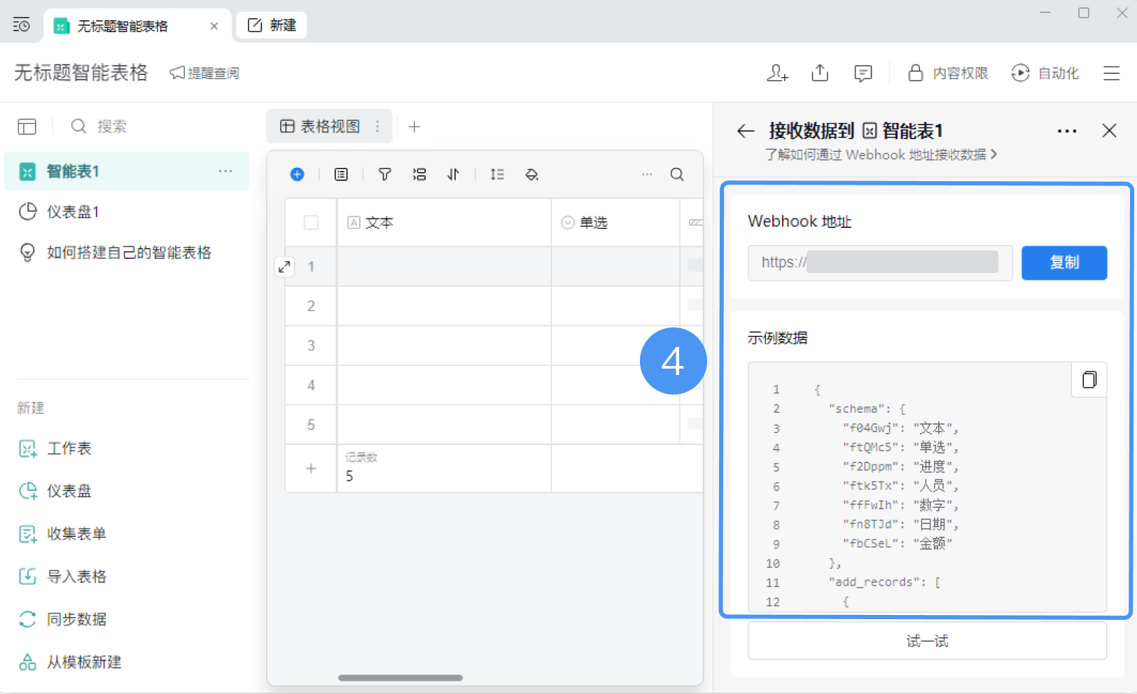This screenshot has height=694, width=1137.
Task: Click 记录数 summary cell
Action: click(445, 468)
